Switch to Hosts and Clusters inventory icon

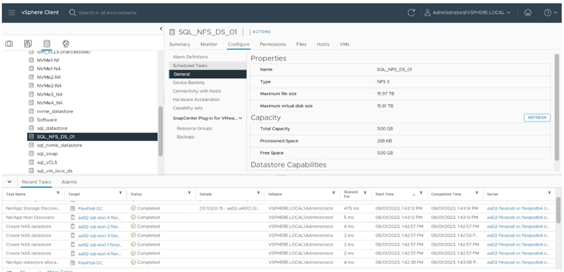[9, 44]
